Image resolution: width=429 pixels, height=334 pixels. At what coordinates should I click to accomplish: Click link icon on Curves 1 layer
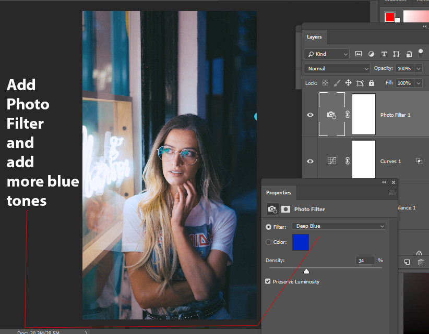(348, 161)
